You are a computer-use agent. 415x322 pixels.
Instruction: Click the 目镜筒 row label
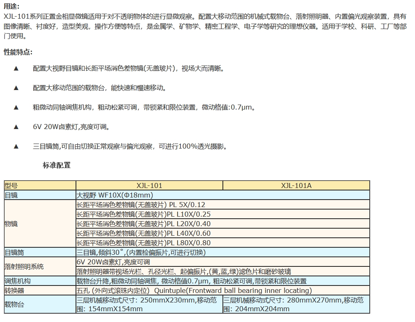point(40,252)
